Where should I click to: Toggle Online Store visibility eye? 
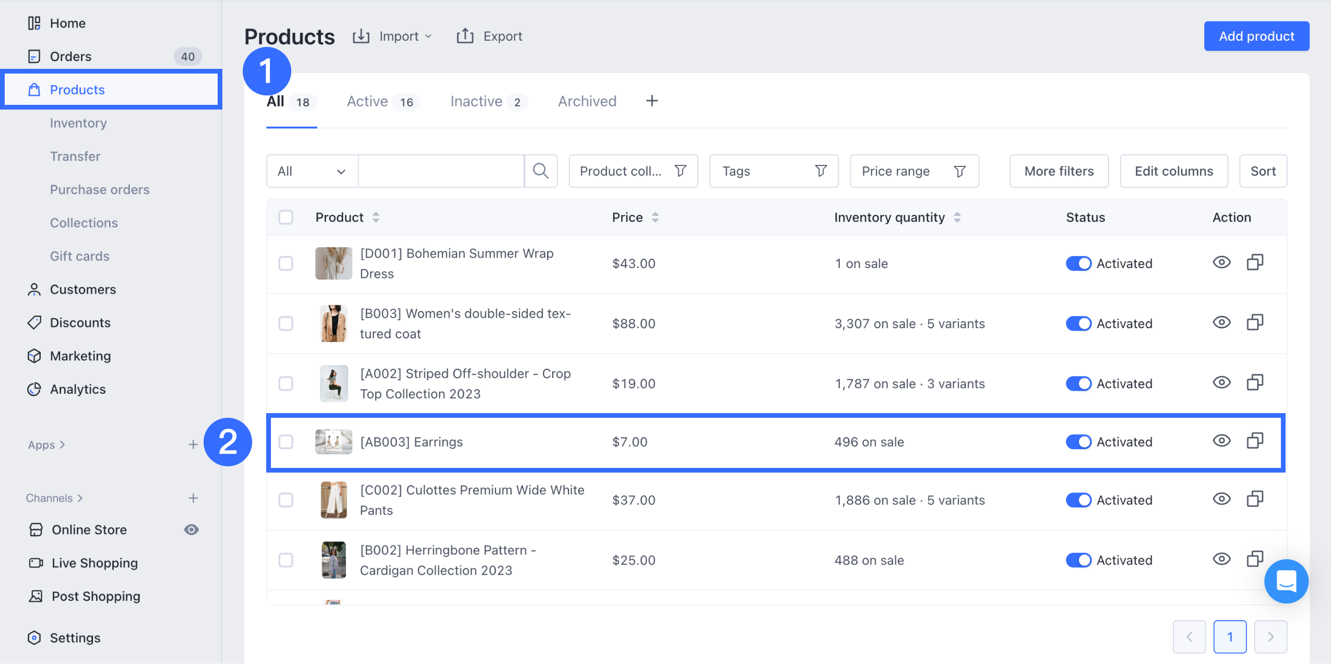(191, 530)
